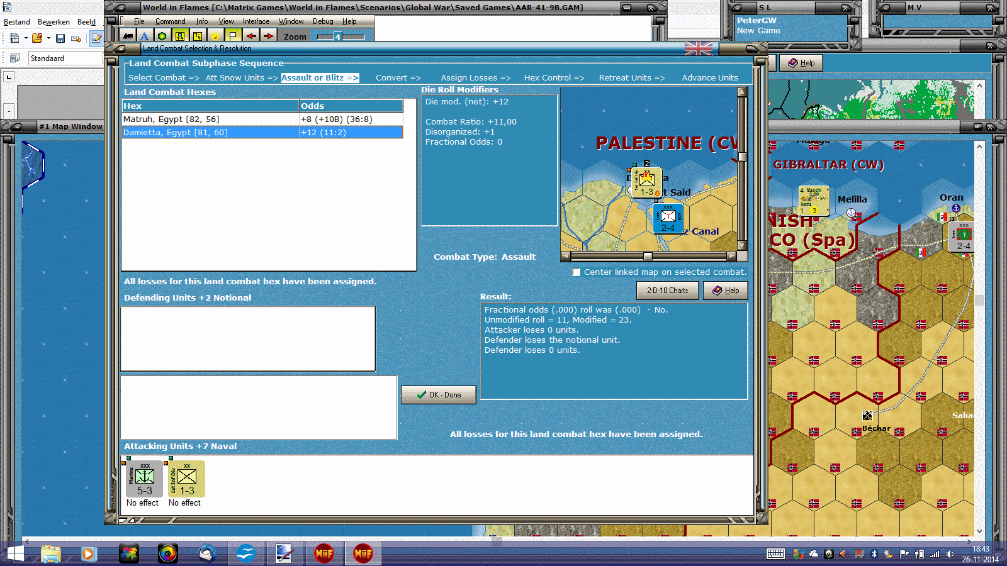Select the blue letter A toolbar icon
This screenshot has height=566, width=1007.
click(x=145, y=36)
